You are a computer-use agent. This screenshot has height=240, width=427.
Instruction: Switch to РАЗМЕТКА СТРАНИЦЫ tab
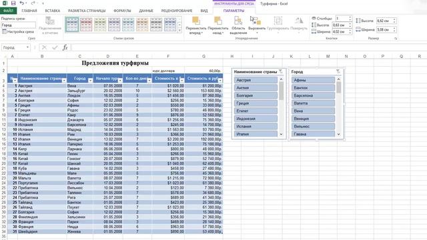(87, 11)
